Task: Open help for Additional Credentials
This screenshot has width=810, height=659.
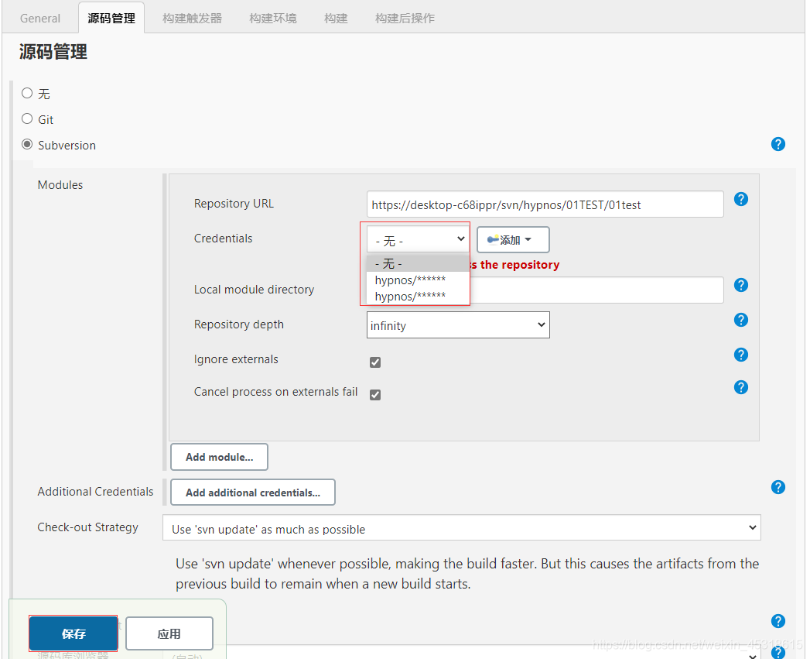Action: click(x=778, y=487)
